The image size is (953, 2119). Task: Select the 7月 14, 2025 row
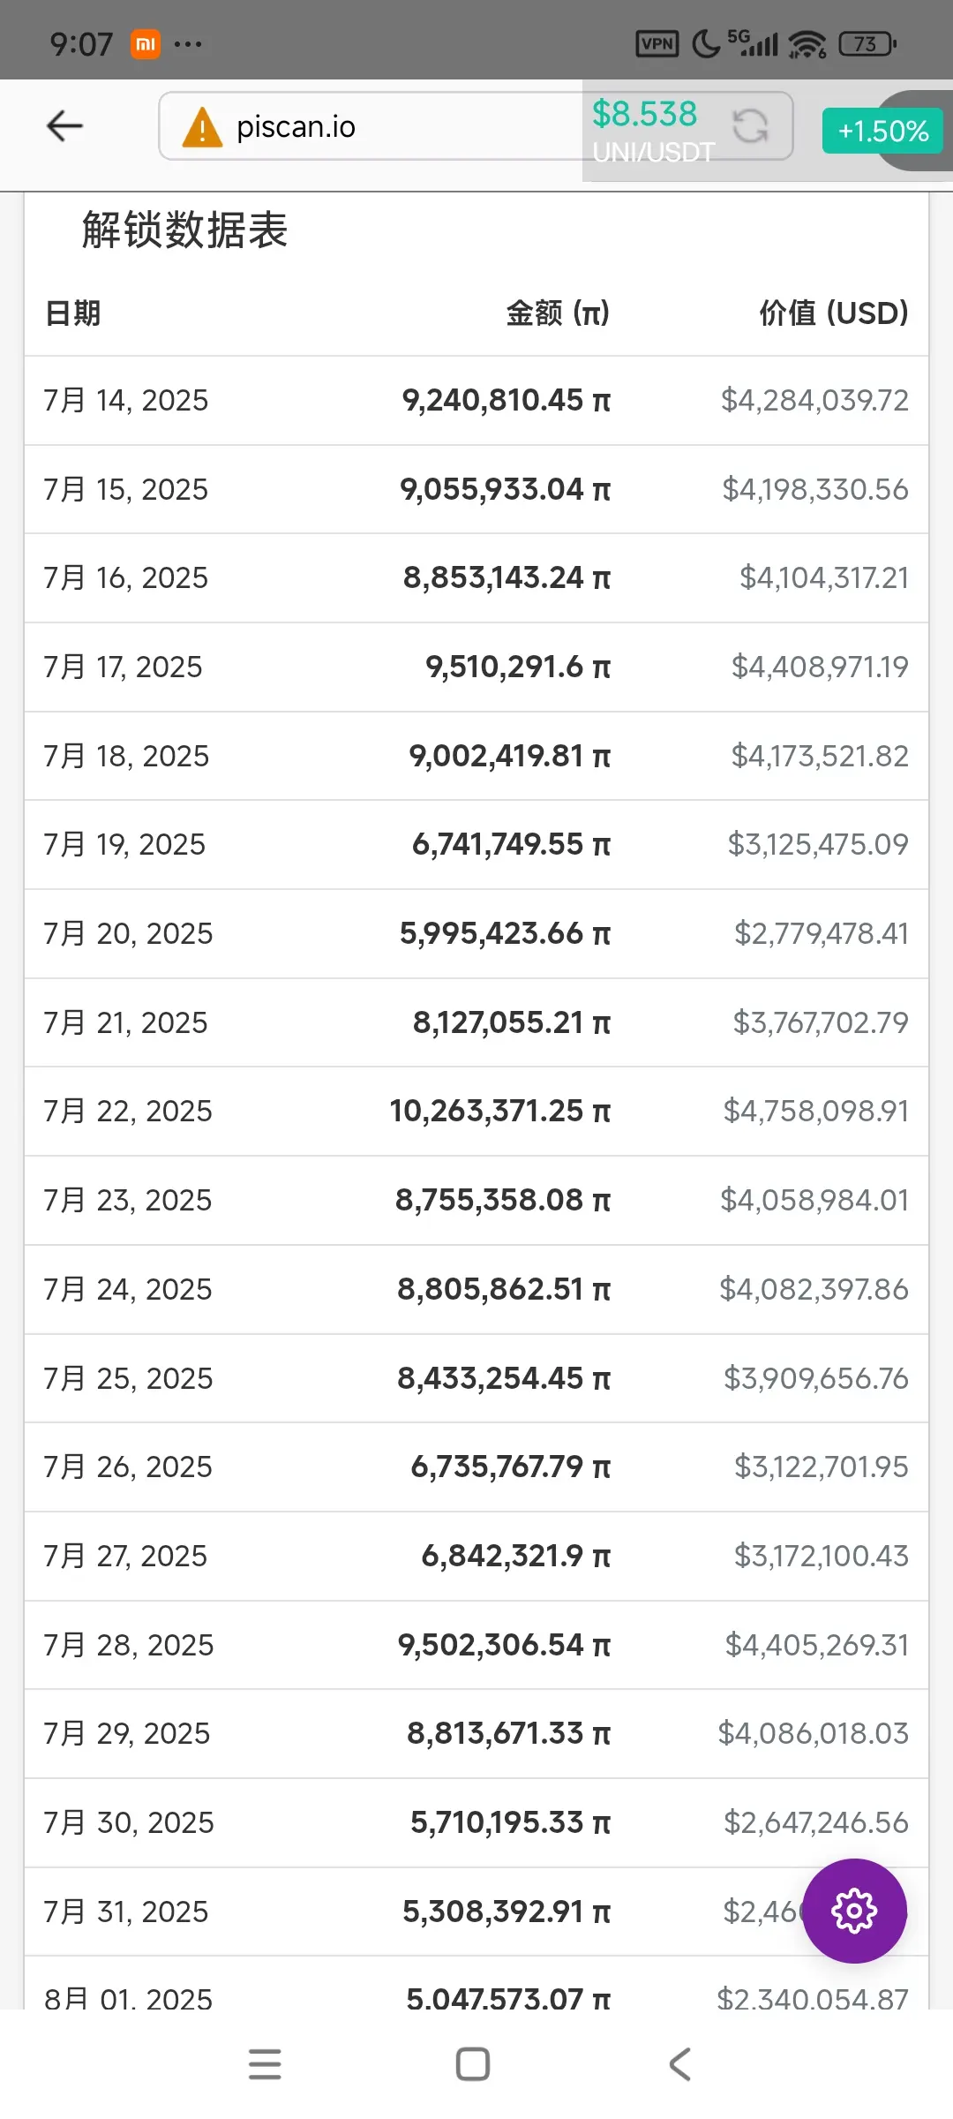(476, 400)
